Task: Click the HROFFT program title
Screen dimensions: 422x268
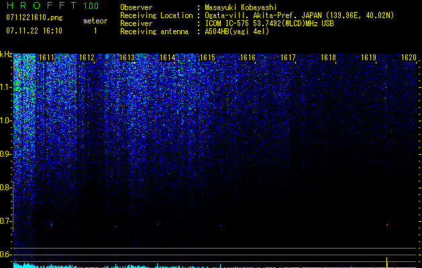Action: [42, 5]
